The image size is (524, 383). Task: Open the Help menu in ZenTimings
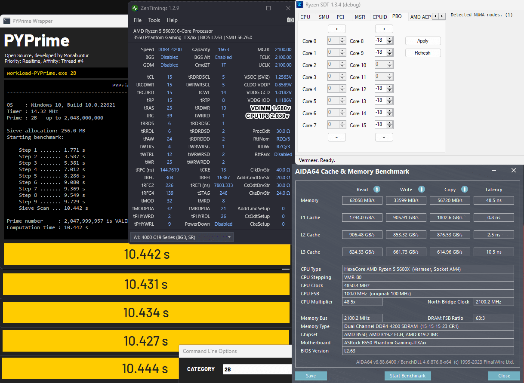pyautogui.click(x=172, y=20)
